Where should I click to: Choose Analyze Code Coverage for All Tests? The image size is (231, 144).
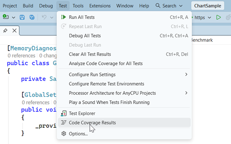click(124, 63)
